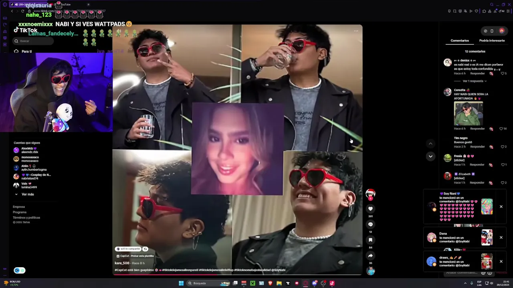Open Windows Start menu
The height and width of the screenshot is (288, 513).
[181, 283]
